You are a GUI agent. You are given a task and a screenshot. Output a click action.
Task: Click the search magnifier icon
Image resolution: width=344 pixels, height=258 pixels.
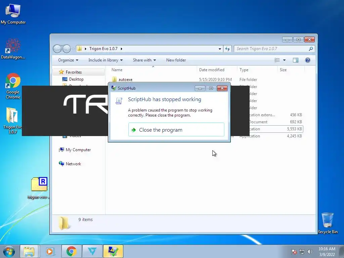tap(311, 49)
